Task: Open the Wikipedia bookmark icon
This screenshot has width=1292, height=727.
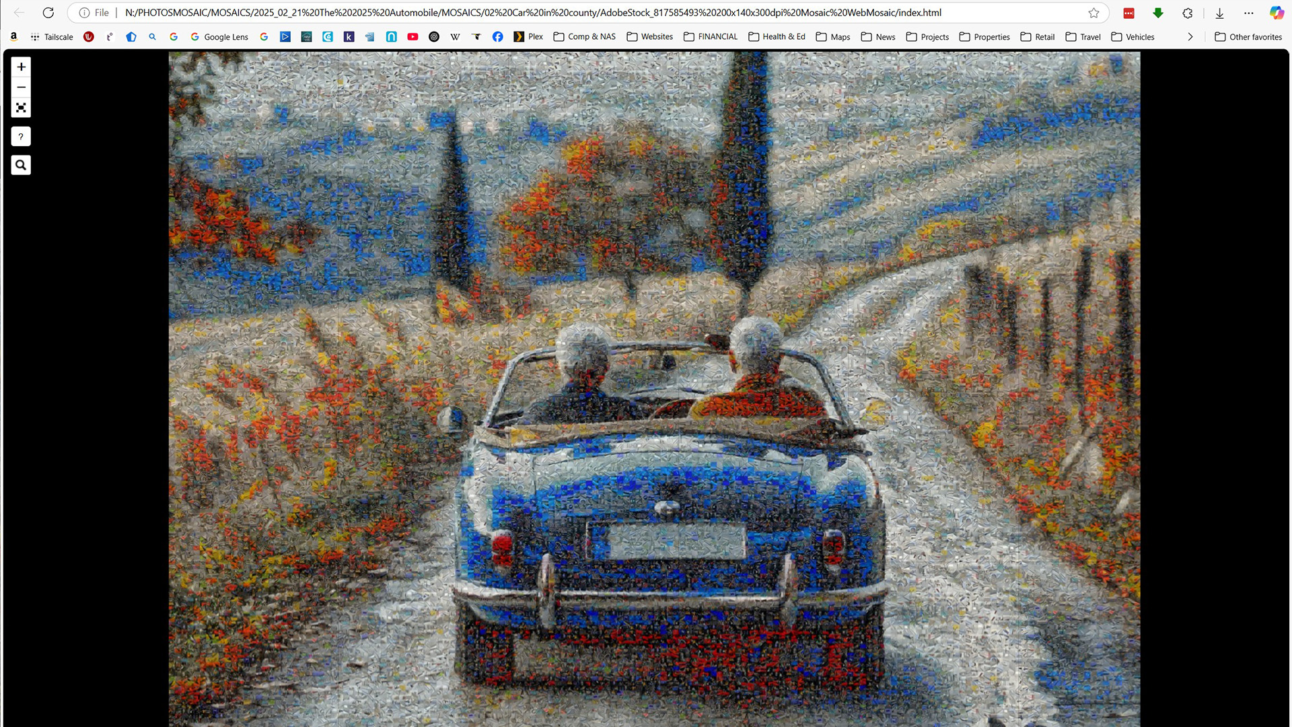Action: pyautogui.click(x=455, y=36)
